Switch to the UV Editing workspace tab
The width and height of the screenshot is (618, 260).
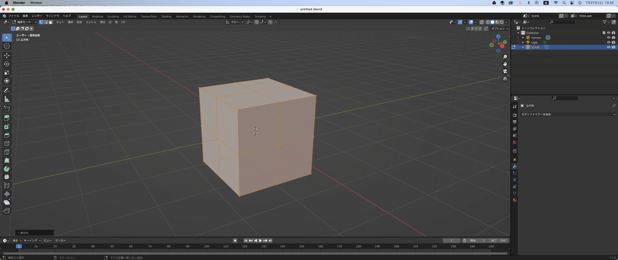(x=130, y=16)
